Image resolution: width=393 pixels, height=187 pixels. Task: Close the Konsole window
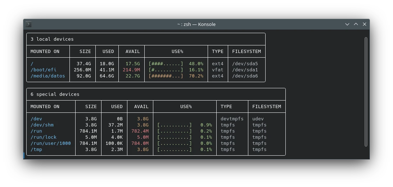point(365,24)
